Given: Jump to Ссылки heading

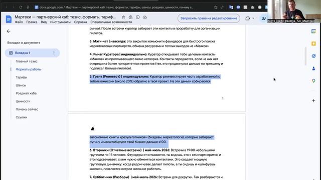Looking at the screenshot, I should (21, 117).
